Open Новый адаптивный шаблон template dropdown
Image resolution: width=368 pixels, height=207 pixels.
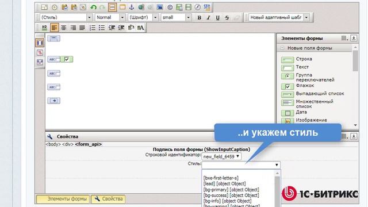pos(279,17)
